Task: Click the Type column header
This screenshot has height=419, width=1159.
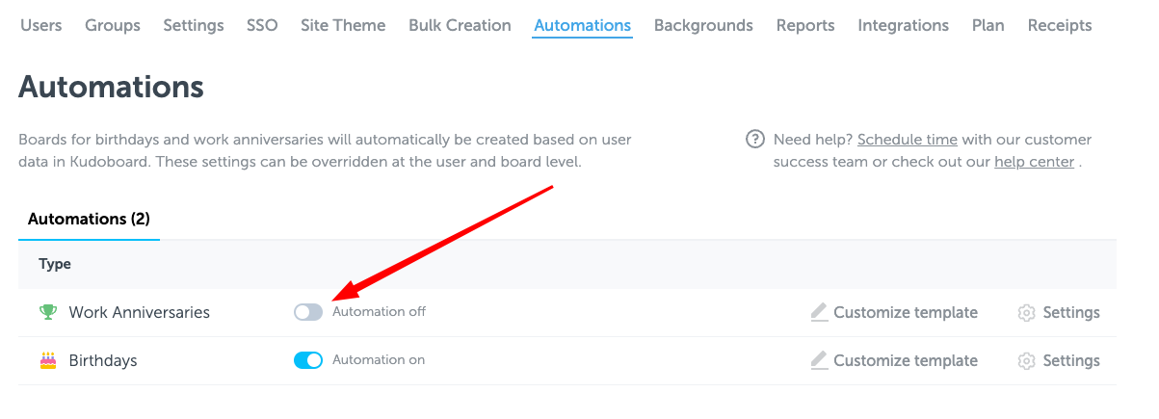Action: tap(55, 264)
